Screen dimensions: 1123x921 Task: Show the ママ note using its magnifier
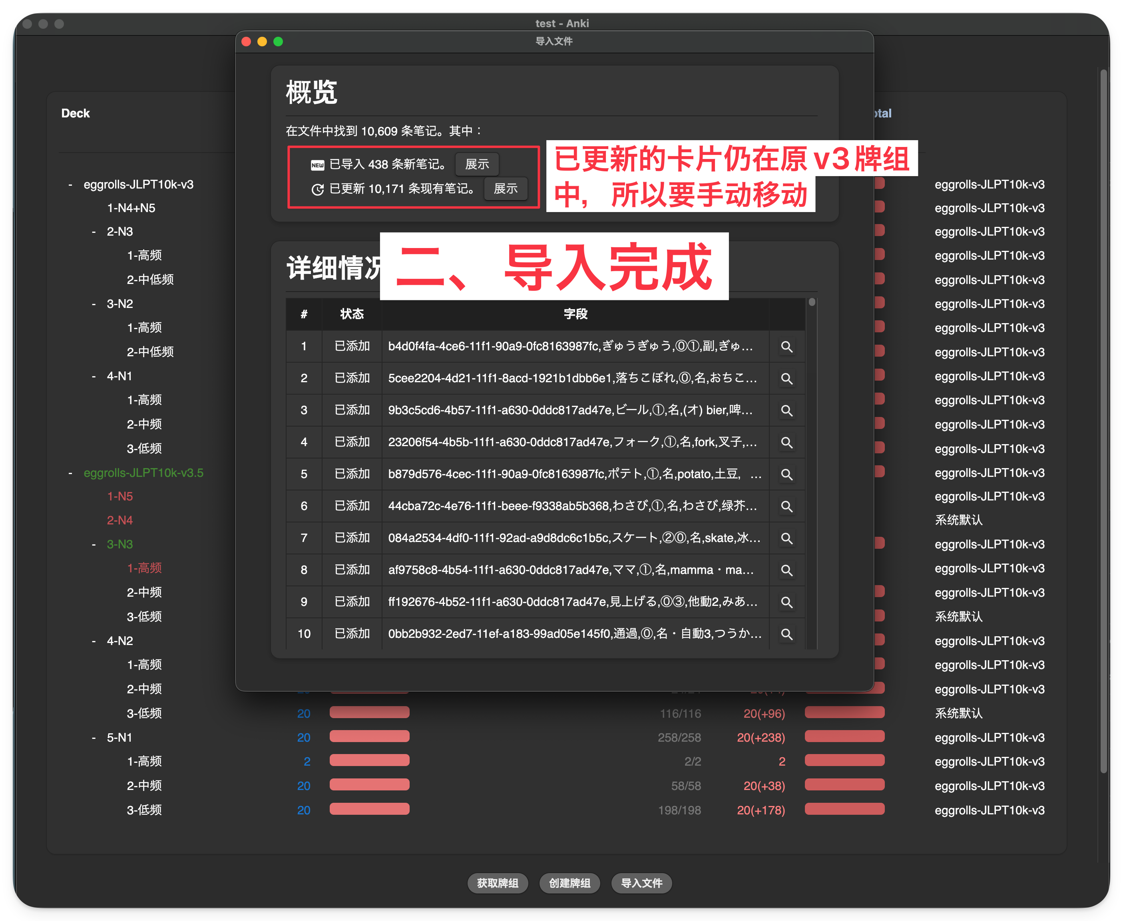pyautogui.click(x=786, y=570)
